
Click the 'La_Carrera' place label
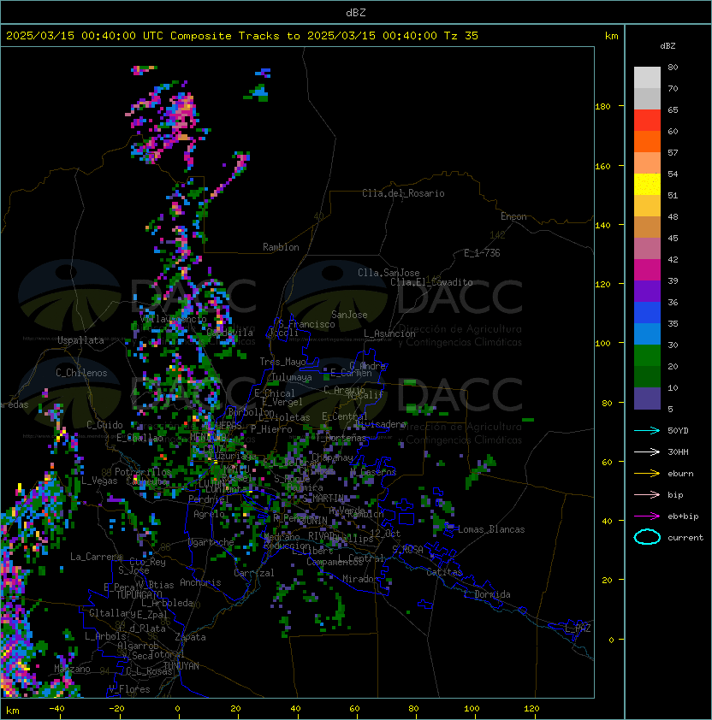96,557
